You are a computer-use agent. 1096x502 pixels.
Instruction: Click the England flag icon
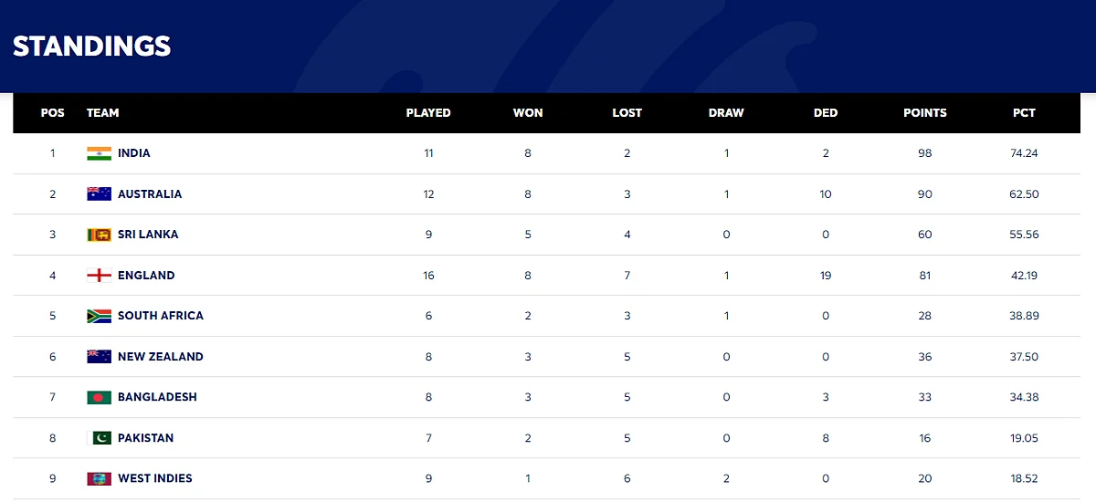pos(99,275)
